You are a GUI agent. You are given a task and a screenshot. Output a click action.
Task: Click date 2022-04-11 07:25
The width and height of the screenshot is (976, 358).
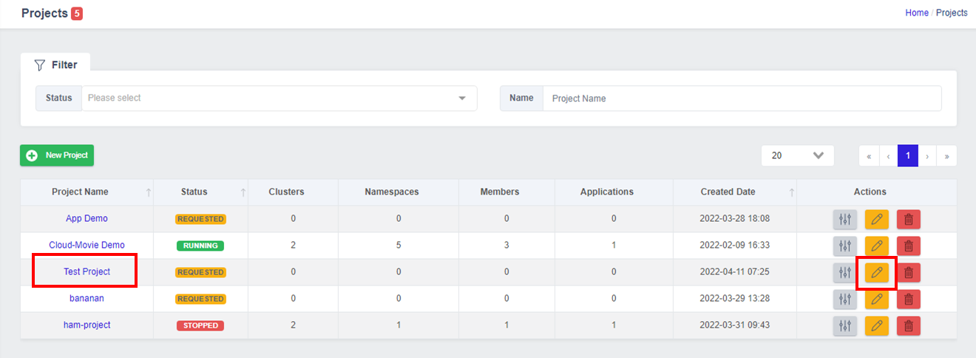735,272
